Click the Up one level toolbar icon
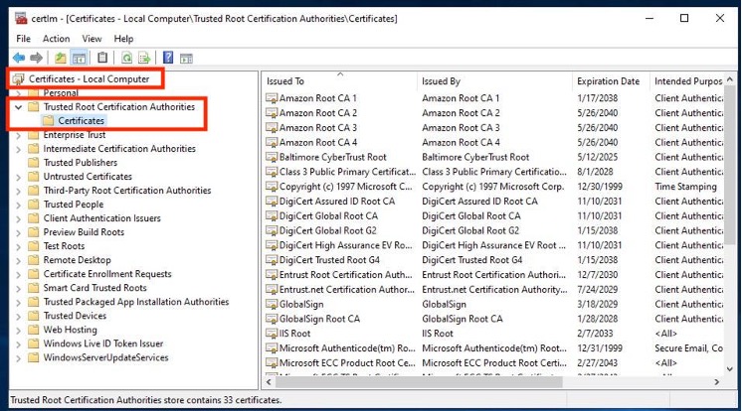 click(60, 59)
